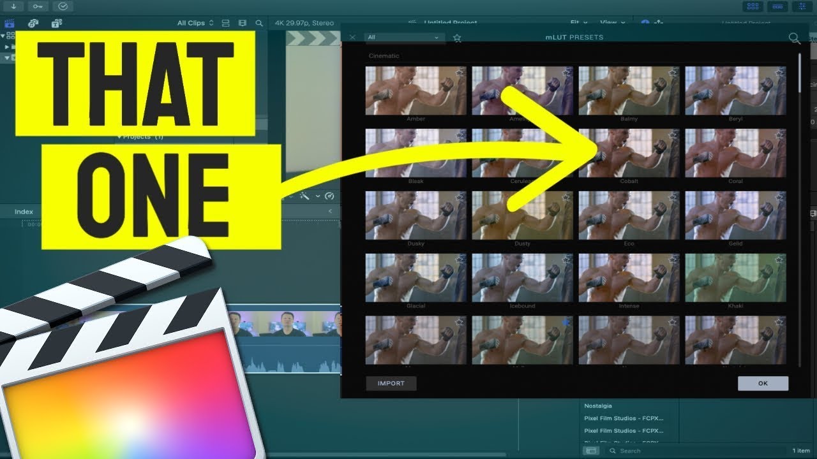Viewport: 817px width, 459px height.
Task: Open the retime speedometer icon
Action: [330, 196]
